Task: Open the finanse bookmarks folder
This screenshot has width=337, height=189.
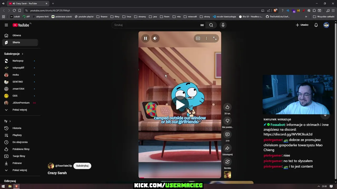Action: pyautogui.click(x=102, y=17)
